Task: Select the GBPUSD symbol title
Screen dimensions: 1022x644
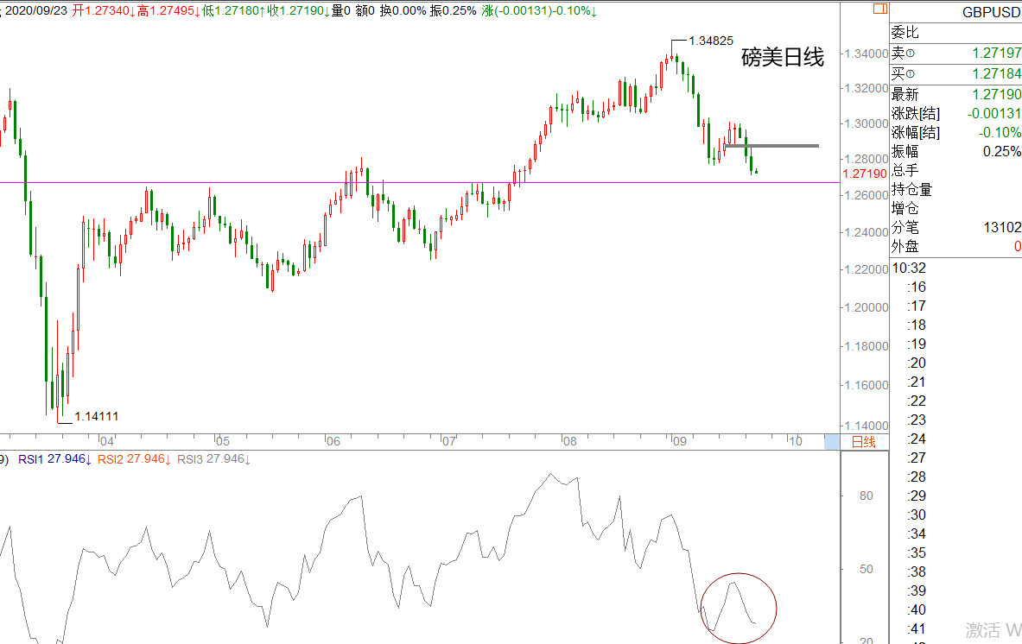Action: tap(992, 12)
